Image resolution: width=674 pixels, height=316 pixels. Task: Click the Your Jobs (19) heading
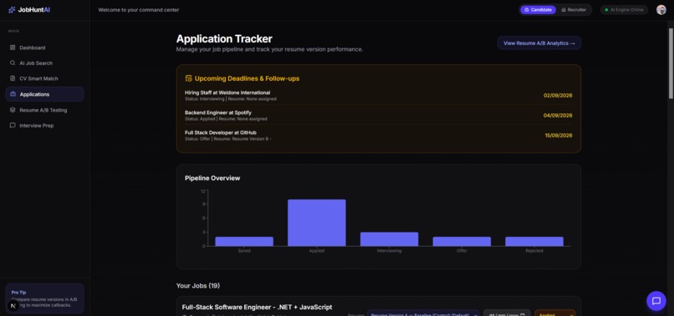(x=197, y=285)
